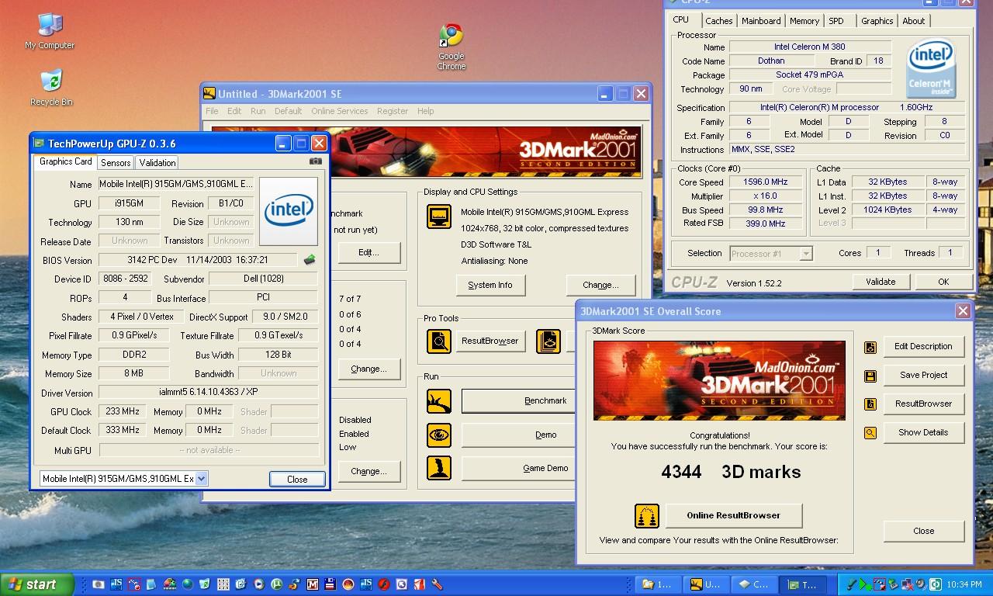The height and width of the screenshot is (596, 993).
Task: Click the Display settings monitor icon in 3DMark
Action: point(439,217)
